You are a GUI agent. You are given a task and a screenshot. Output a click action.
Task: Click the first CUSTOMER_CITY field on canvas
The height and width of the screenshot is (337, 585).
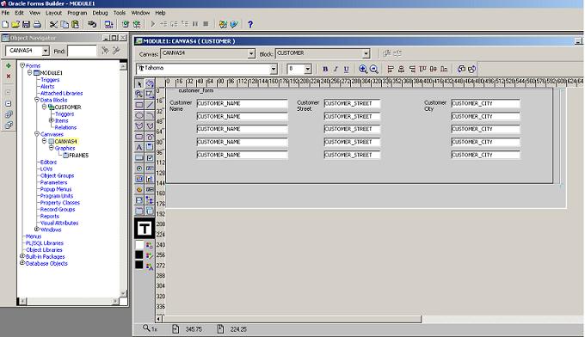[485, 103]
